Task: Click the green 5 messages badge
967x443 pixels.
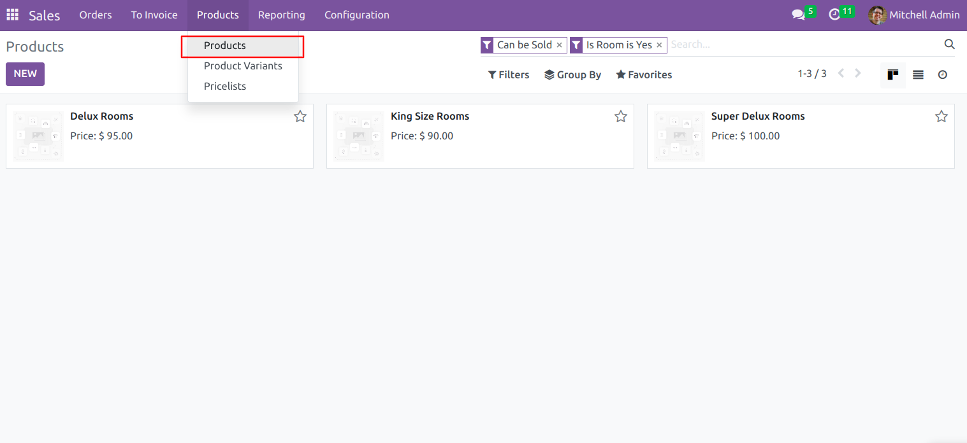Action: click(811, 11)
